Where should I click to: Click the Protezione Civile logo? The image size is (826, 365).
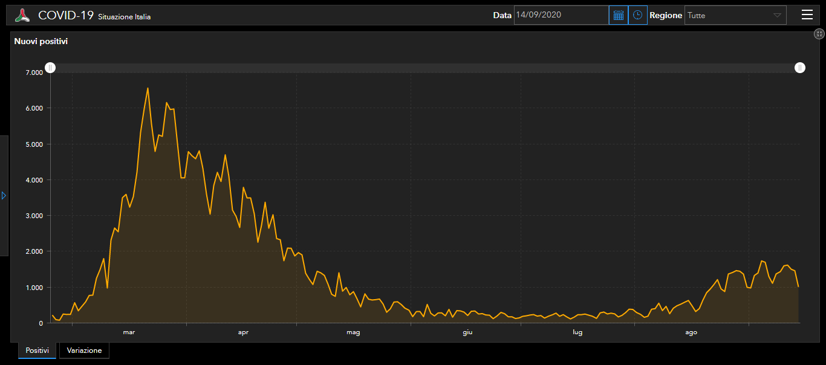[x=22, y=16]
